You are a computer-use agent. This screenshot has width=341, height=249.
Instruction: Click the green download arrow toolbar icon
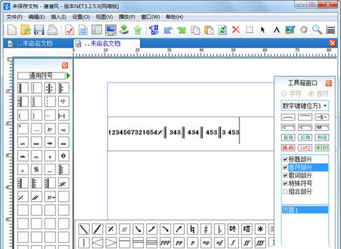click(124, 30)
